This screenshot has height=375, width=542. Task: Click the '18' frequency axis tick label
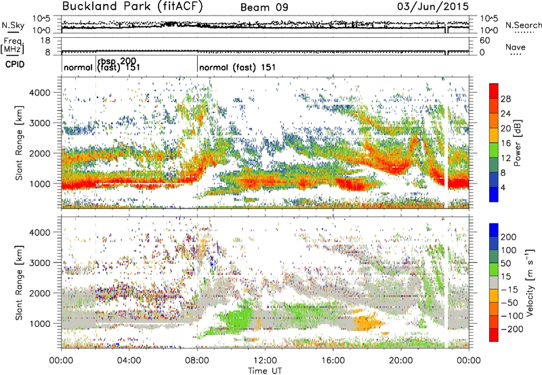pyautogui.click(x=45, y=41)
